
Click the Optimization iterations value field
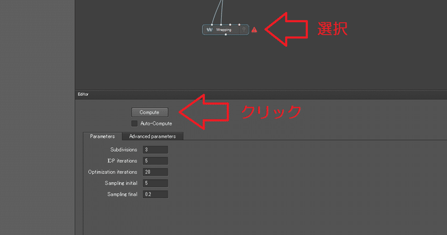coord(155,172)
